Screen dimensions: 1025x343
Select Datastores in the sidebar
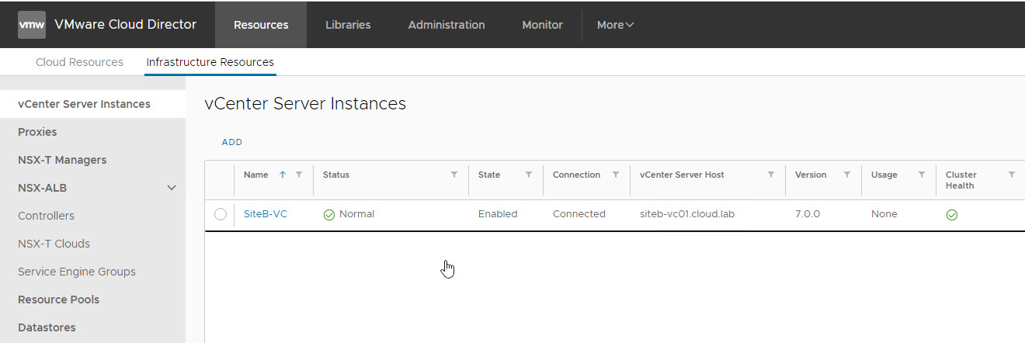pyautogui.click(x=47, y=327)
